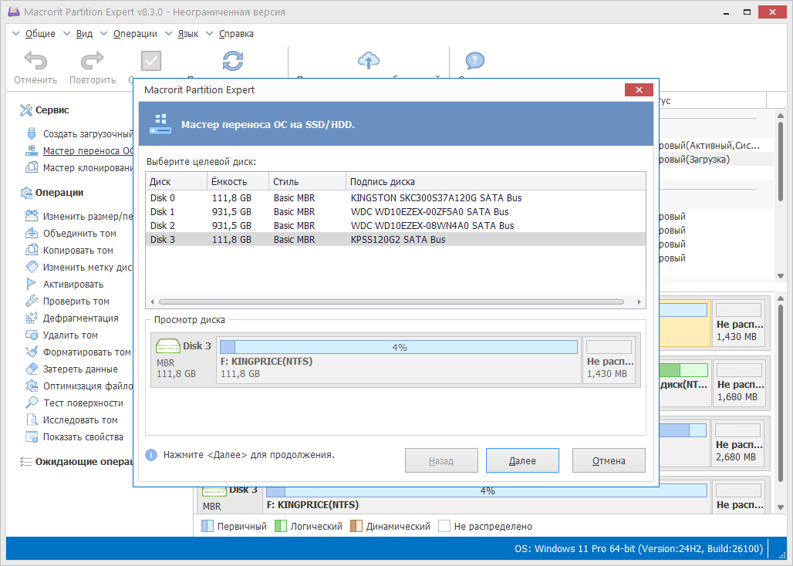Select Disk 0 KINGSTON row

coord(396,197)
